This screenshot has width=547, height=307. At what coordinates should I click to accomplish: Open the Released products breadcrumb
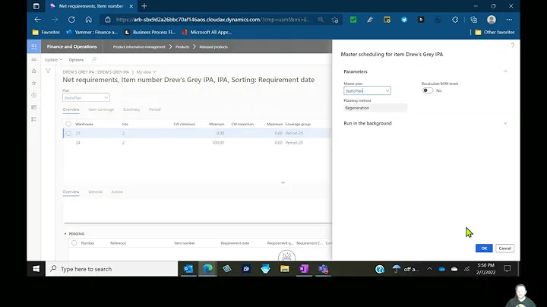[x=213, y=47]
